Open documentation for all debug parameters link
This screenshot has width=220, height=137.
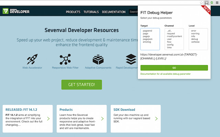pos(165,74)
